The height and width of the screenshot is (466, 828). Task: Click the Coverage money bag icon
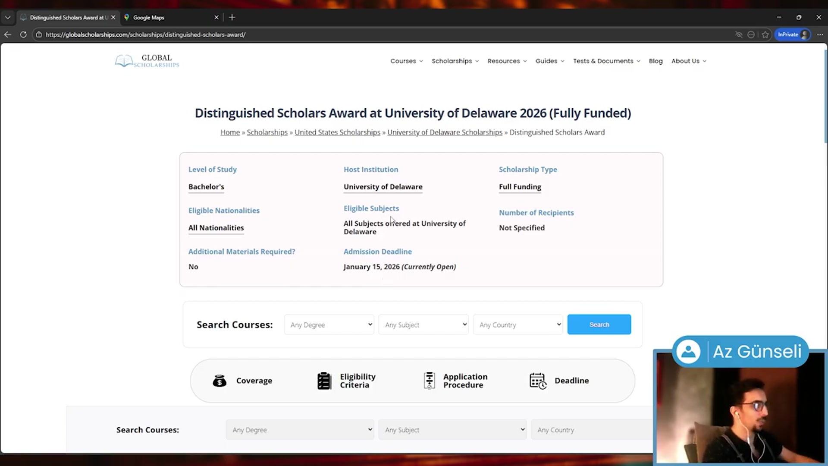(220, 381)
